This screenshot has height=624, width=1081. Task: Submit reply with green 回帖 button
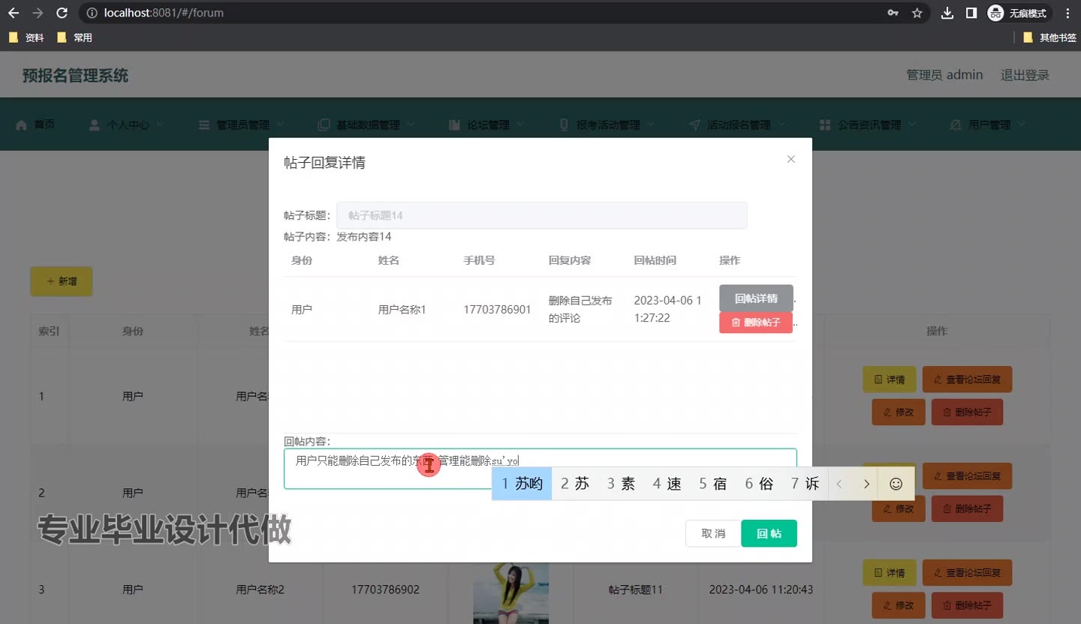coord(769,533)
